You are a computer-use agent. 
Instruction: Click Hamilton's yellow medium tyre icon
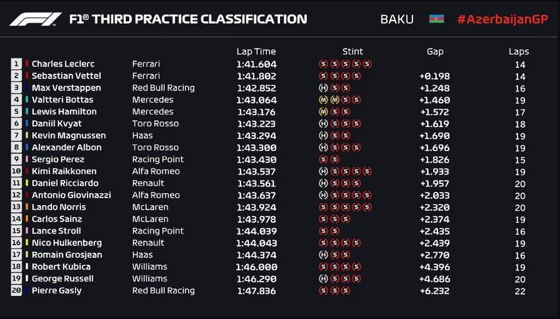(x=323, y=111)
